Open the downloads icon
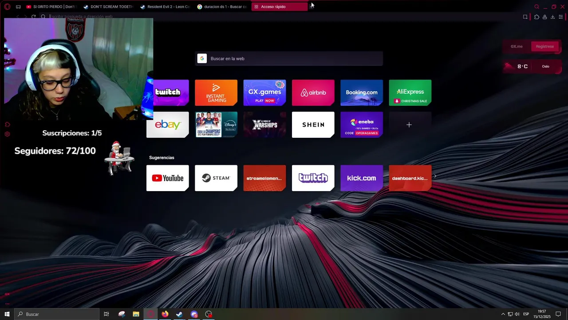568x320 pixels. point(552,17)
